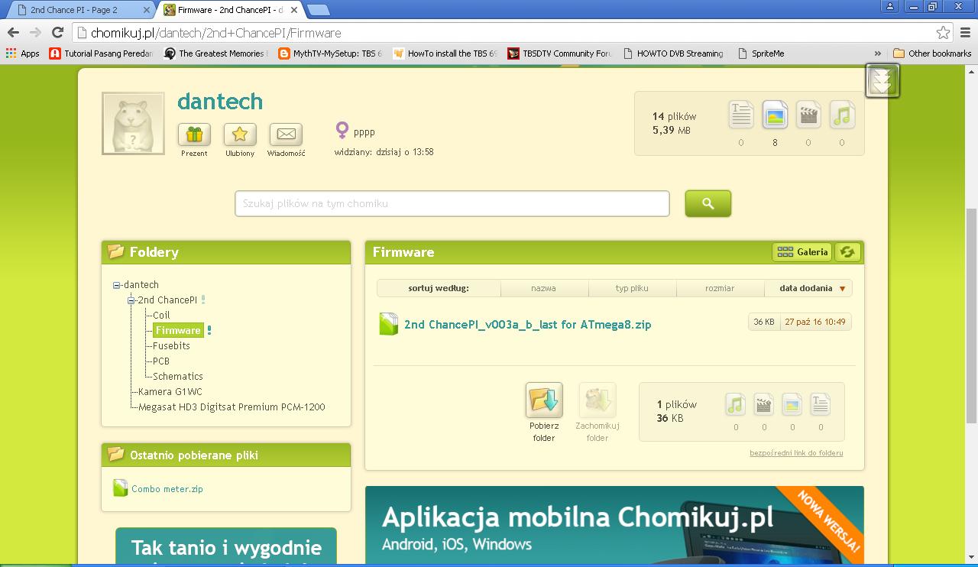
Task: Click the address bar URL
Action: [x=216, y=33]
